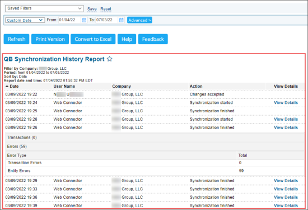Click the Changes accepted action text
The width and height of the screenshot is (308, 210).
[207, 94]
